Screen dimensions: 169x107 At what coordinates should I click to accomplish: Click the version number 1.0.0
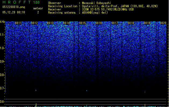click(x=37, y=2)
